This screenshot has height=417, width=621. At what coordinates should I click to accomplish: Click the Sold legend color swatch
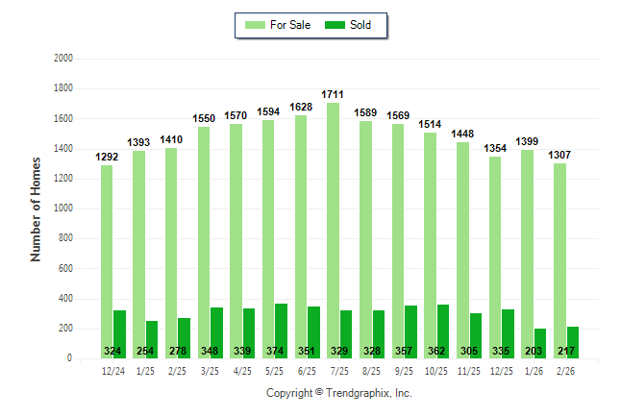tap(336, 25)
